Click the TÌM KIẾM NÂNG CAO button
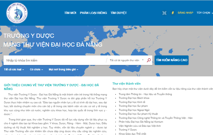213x135 pixels. 171,60
